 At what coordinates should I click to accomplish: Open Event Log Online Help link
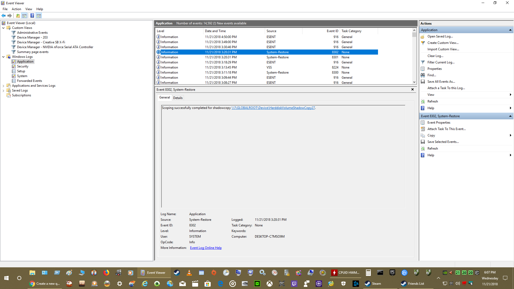pos(206,248)
